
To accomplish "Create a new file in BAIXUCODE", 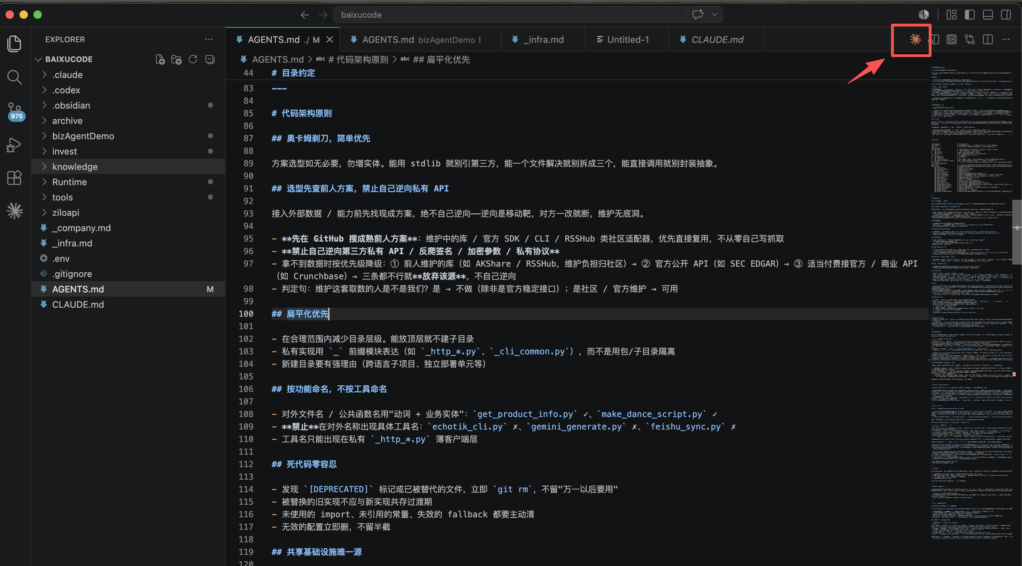I will tap(160, 60).
